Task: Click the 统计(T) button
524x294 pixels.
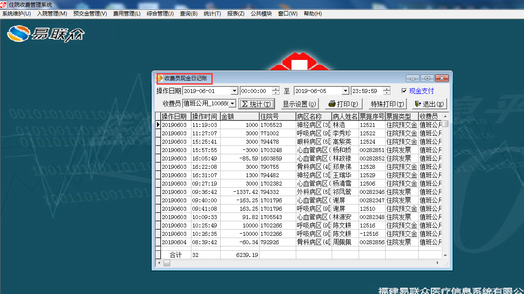Action: 256,104
